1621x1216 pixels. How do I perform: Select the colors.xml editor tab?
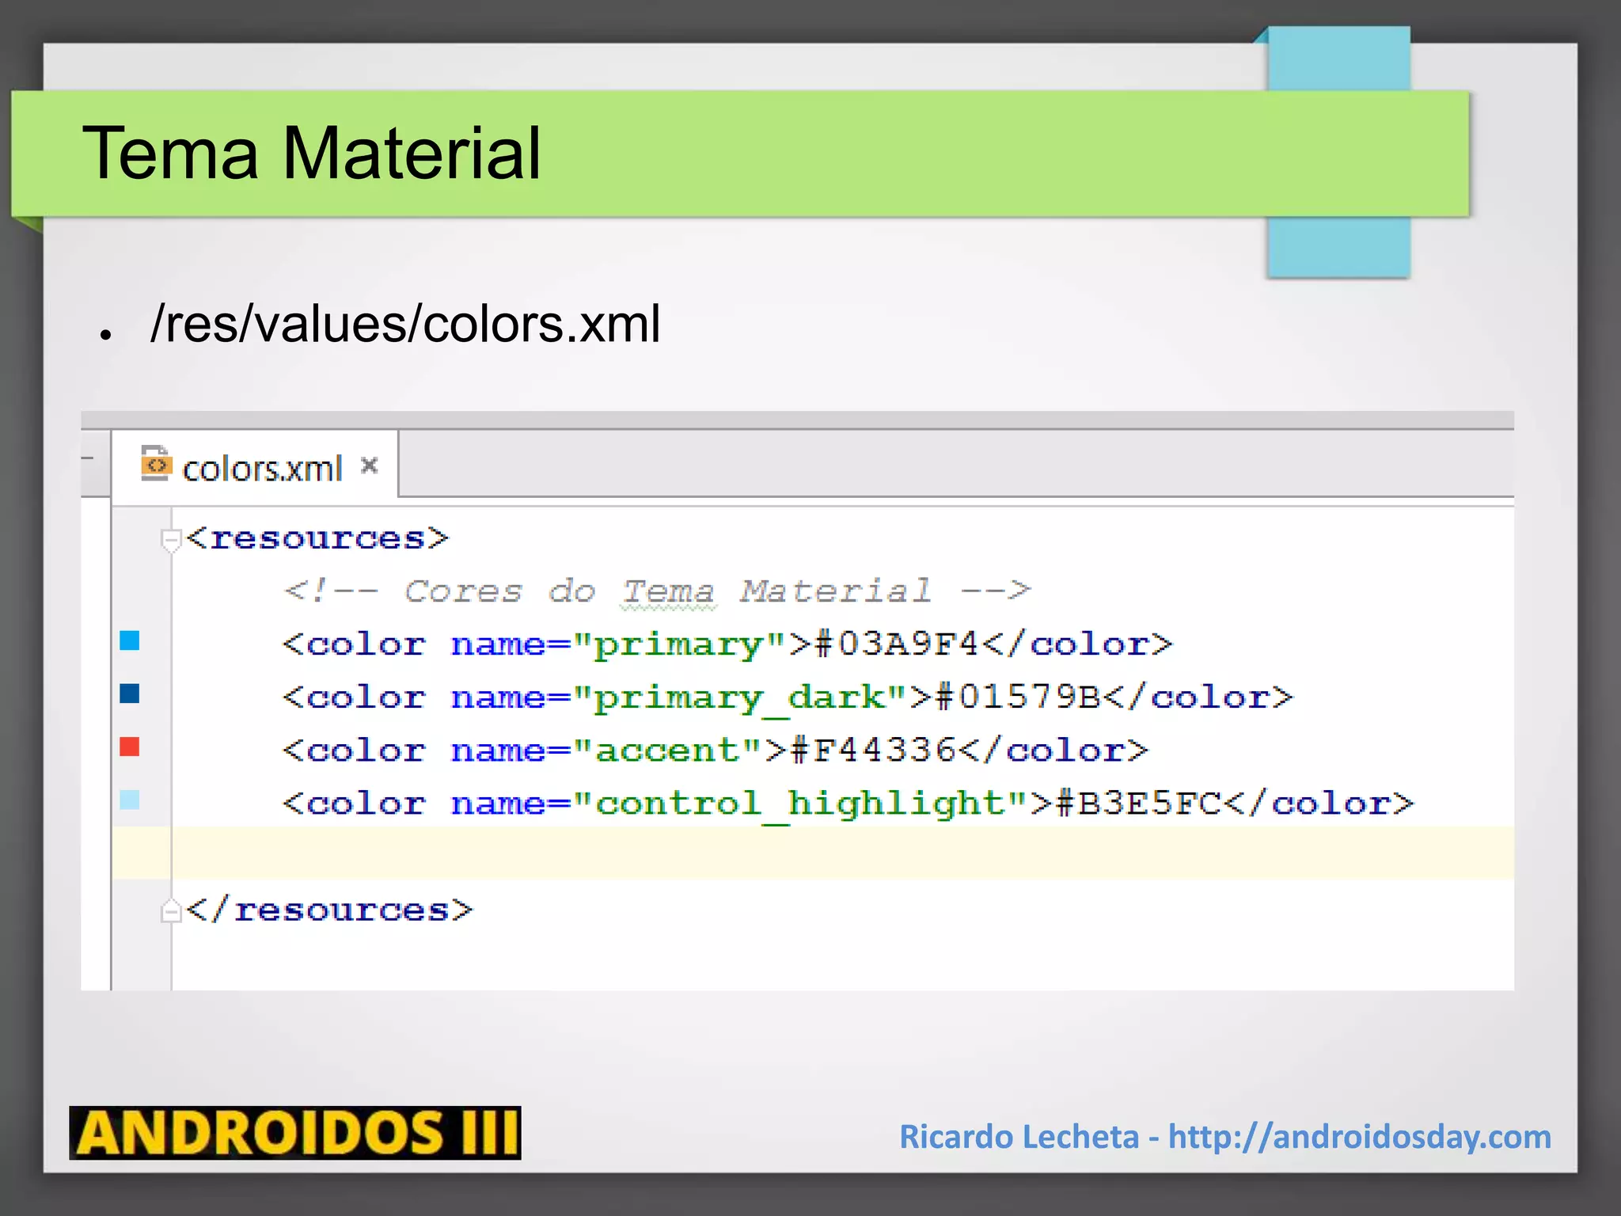pyautogui.click(x=255, y=465)
